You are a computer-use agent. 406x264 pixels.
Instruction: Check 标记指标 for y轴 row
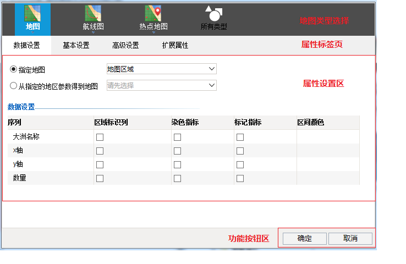point(240,164)
